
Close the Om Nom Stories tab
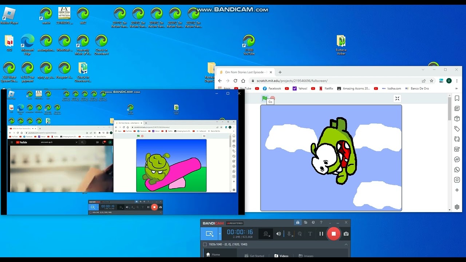click(271, 72)
